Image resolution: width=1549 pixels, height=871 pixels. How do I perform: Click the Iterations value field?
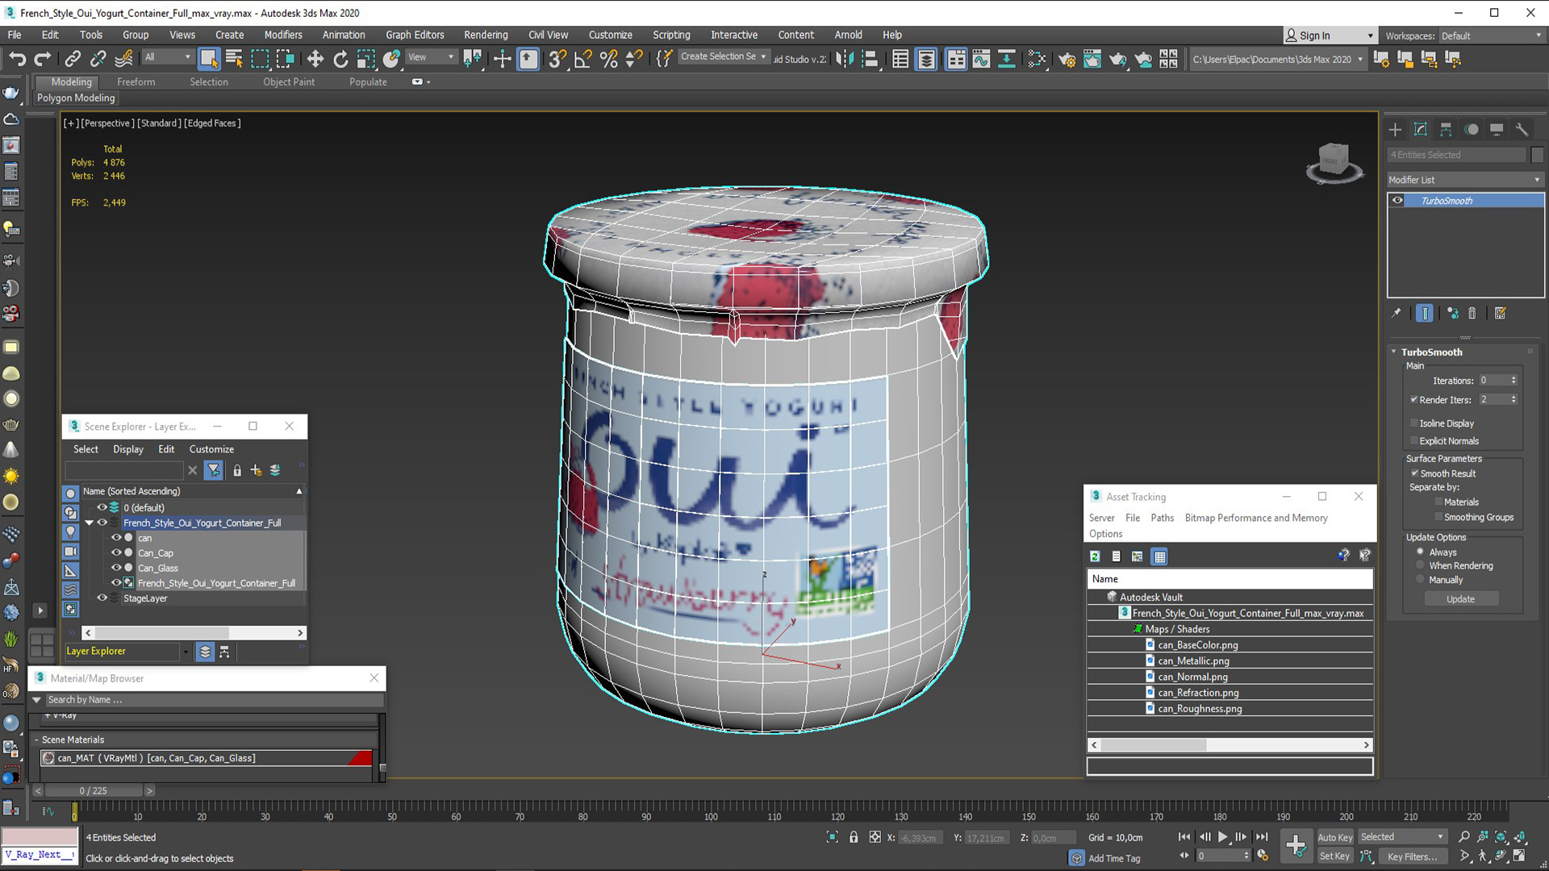(1492, 380)
